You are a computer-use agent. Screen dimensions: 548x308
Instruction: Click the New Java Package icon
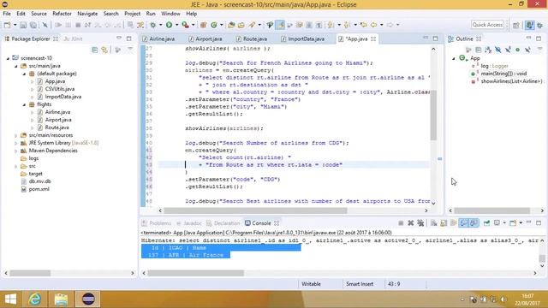point(204,25)
